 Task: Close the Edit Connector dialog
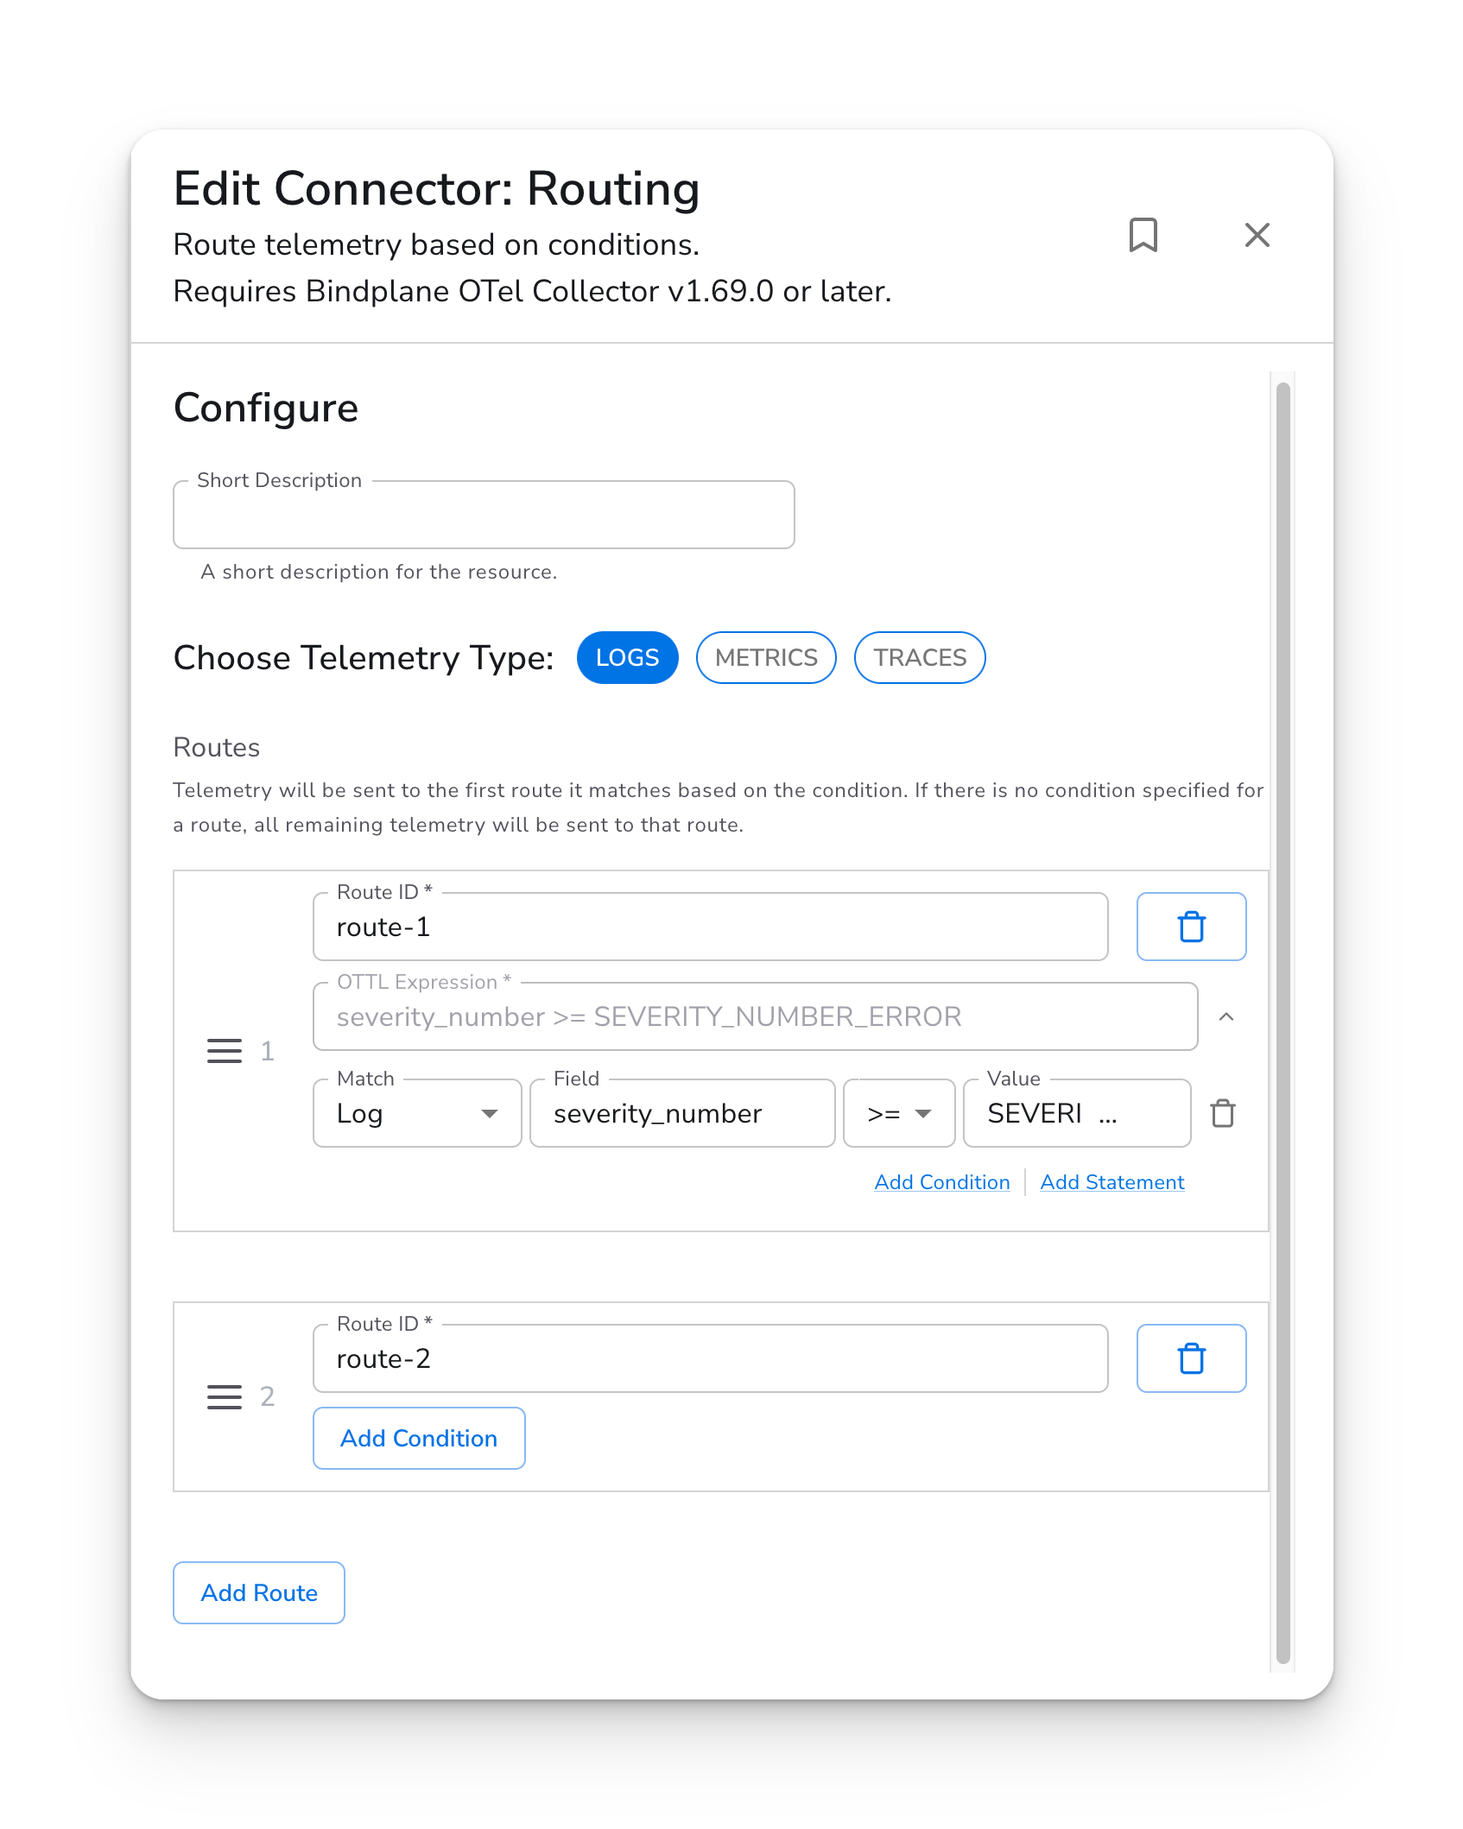[1257, 235]
